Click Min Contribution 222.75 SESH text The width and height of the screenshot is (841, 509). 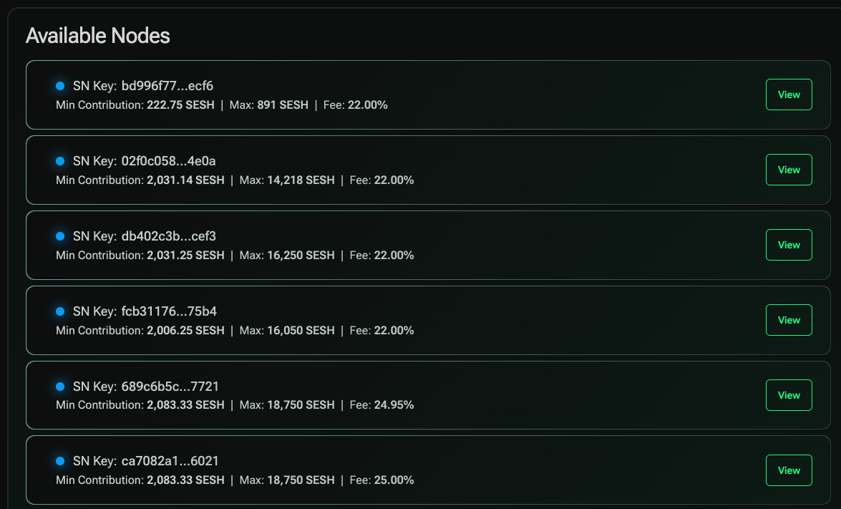click(x=135, y=105)
